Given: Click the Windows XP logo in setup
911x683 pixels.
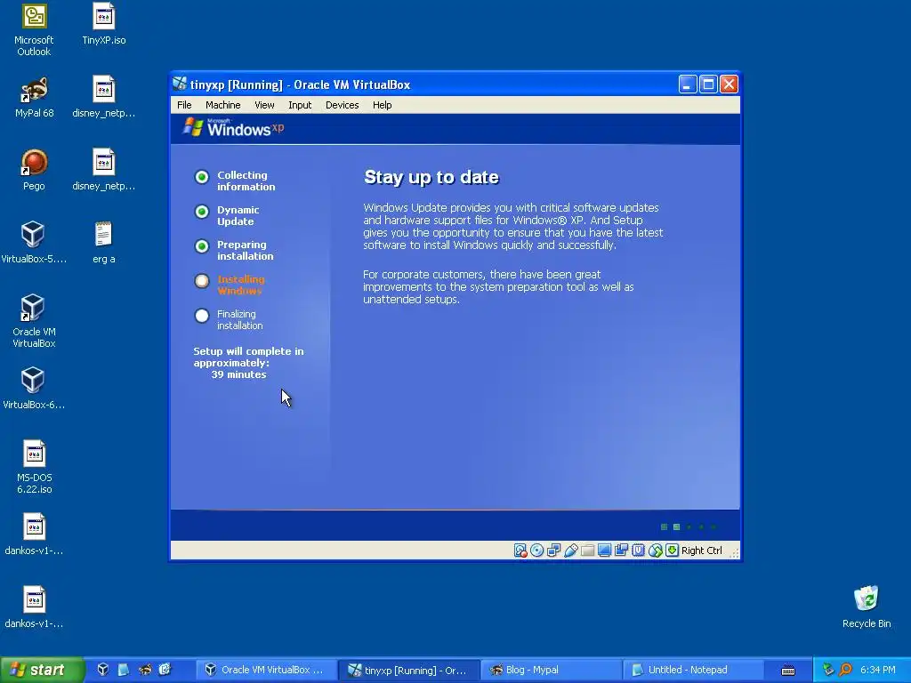Looking at the screenshot, I should pos(234,128).
